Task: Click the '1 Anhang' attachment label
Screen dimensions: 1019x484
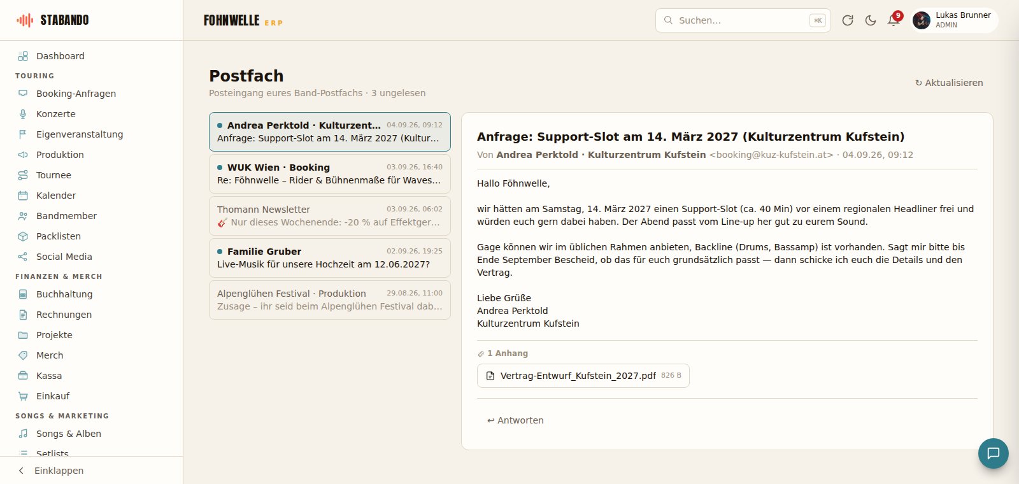Action: [x=503, y=353]
